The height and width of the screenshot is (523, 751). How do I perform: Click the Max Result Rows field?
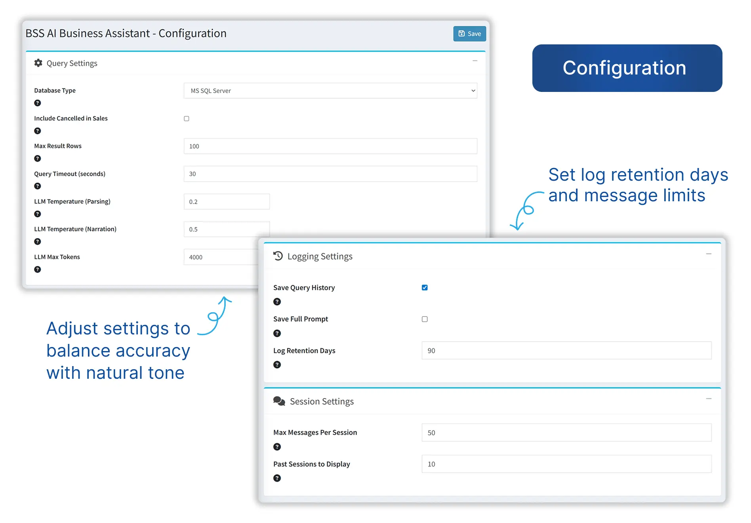pyautogui.click(x=330, y=146)
